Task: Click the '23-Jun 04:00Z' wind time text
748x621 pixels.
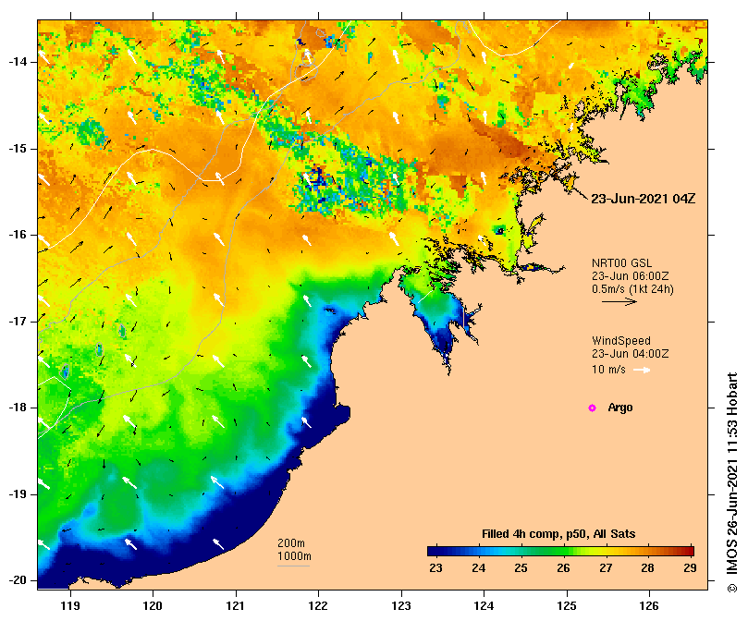Action: (631, 353)
